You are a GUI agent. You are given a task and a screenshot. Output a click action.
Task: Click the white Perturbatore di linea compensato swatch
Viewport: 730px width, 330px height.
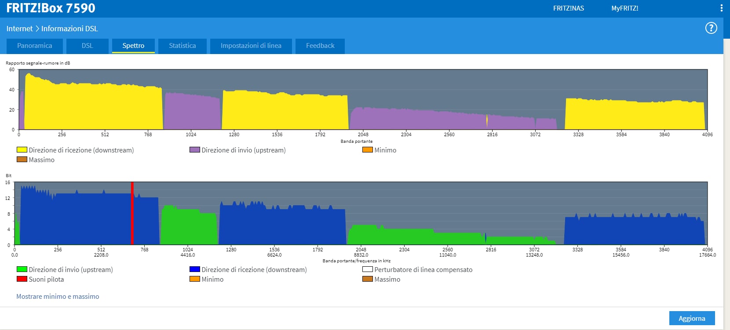pos(368,269)
